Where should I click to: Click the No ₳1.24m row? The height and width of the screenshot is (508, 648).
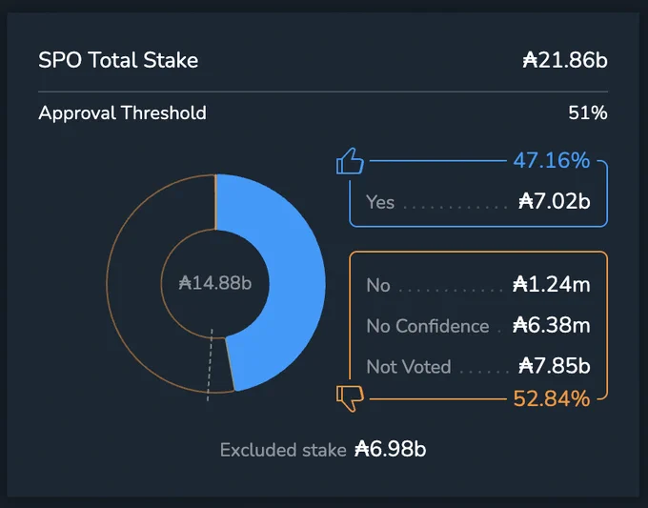pyautogui.click(x=478, y=285)
